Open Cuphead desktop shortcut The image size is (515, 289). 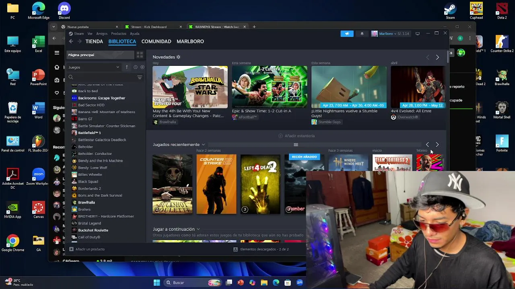(476, 11)
